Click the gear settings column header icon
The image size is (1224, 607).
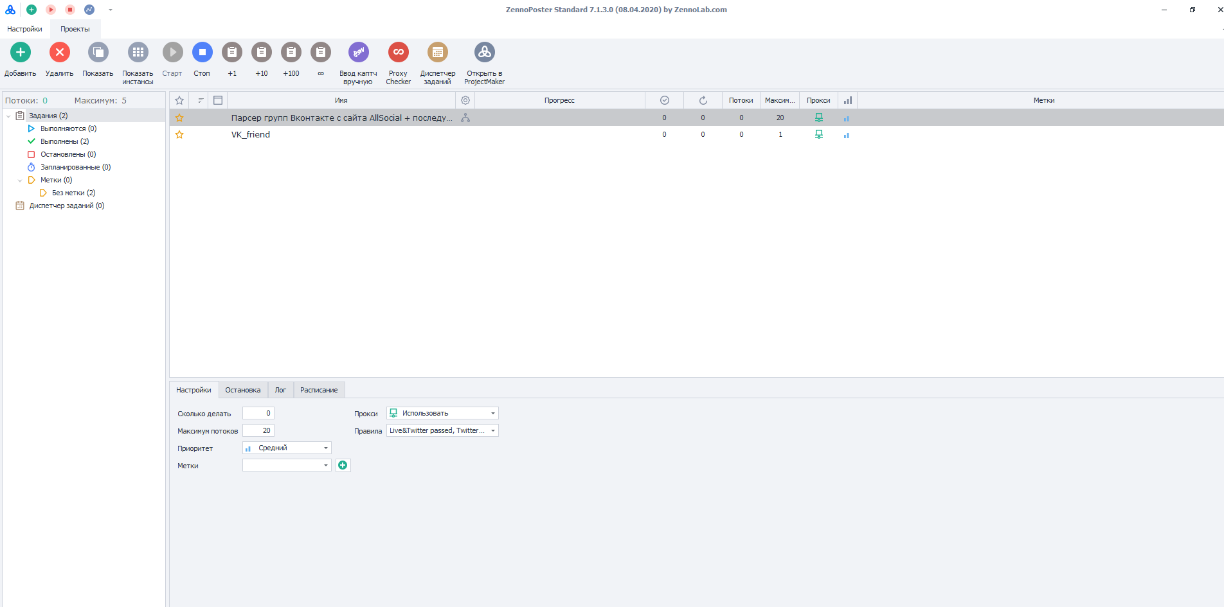pyautogui.click(x=465, y=100)
